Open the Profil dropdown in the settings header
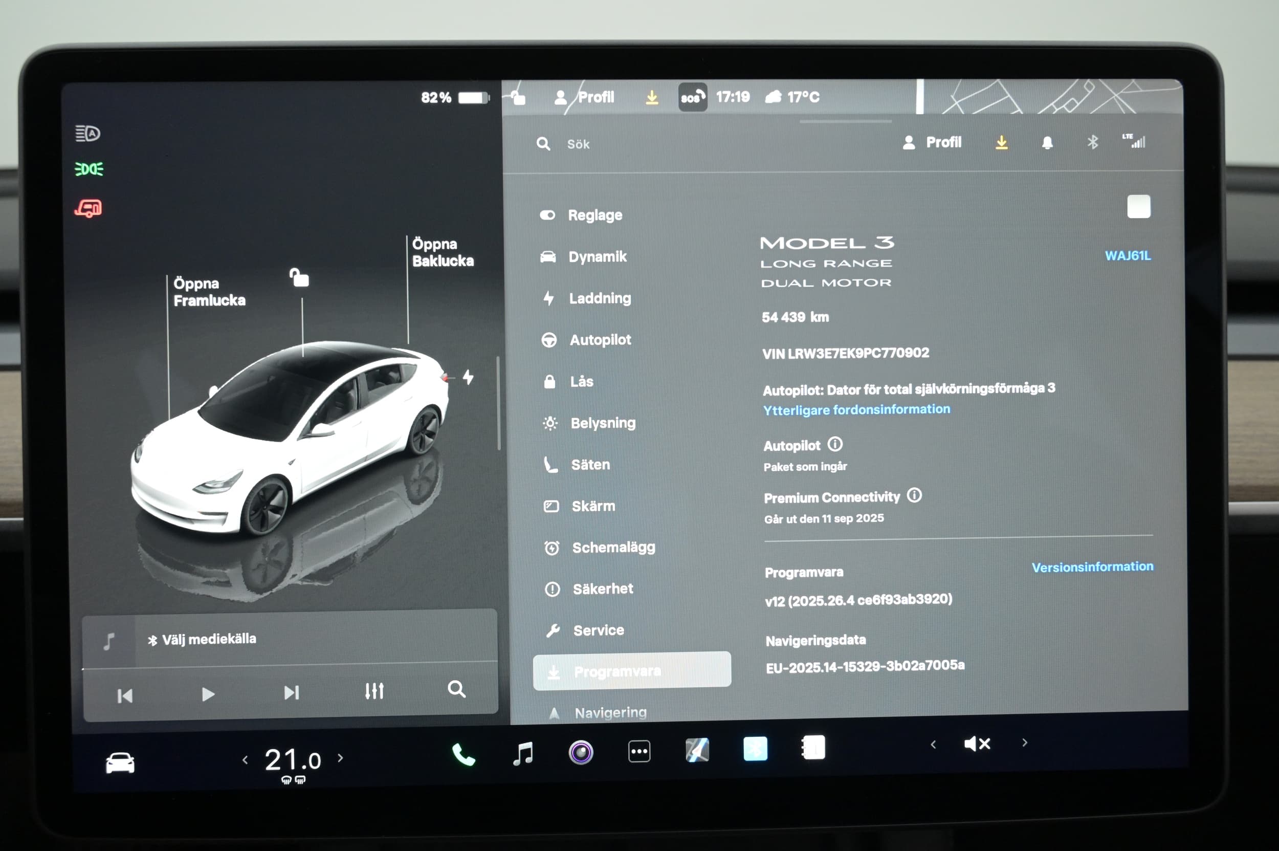This screenshot has height=851, width=1279. pos(932,142)
